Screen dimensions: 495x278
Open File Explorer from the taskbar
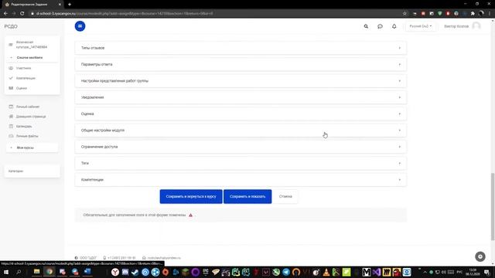click(36, 272)
